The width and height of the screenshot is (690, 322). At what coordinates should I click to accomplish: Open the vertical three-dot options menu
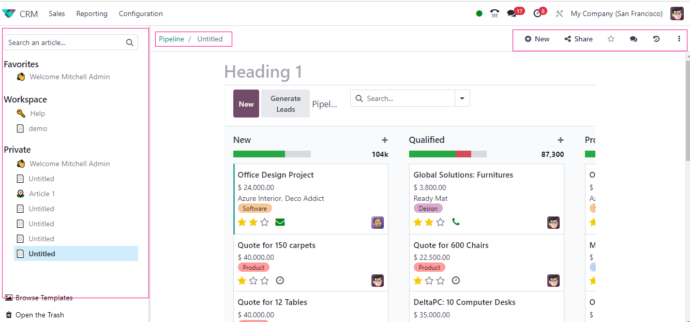click(x=679, y=39)
